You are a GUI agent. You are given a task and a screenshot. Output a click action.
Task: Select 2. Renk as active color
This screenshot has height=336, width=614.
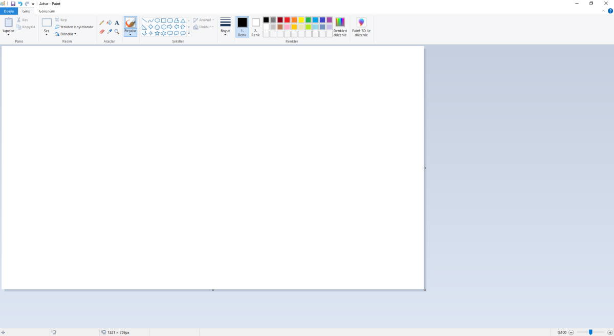pos(255,27)
